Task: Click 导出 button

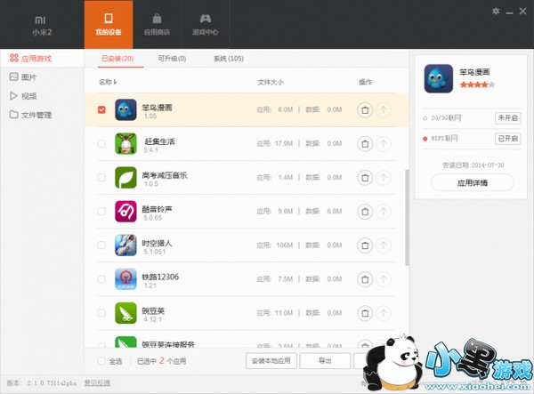Action: [x=325, y=361]
